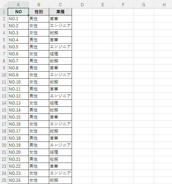Click cell containing NO.18
The image size is (172, 184).
click(18, 138)
